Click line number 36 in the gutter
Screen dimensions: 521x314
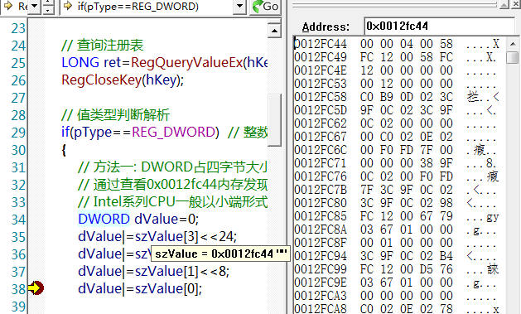[x=18, y=254]
